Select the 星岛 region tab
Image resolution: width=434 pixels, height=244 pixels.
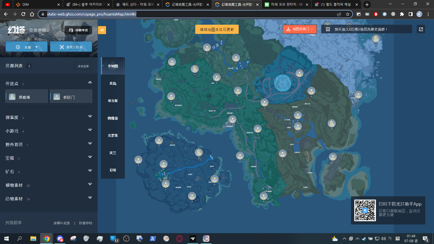point(113,83)
